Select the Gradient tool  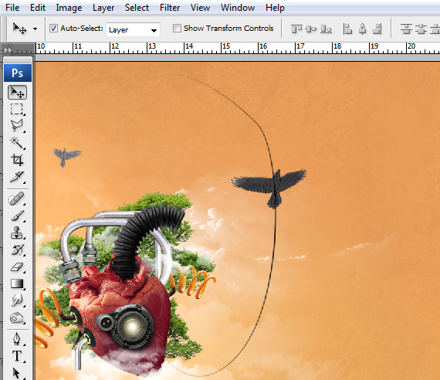tap(17, 283)
